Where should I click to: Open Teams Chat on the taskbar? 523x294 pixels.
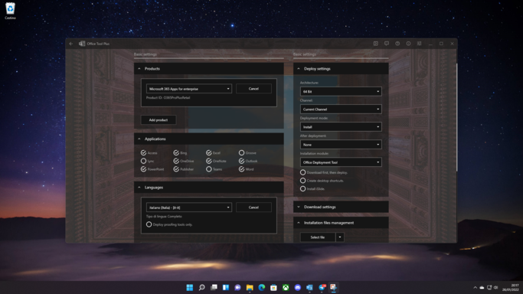pyautogui.click(x=238, y=287)
